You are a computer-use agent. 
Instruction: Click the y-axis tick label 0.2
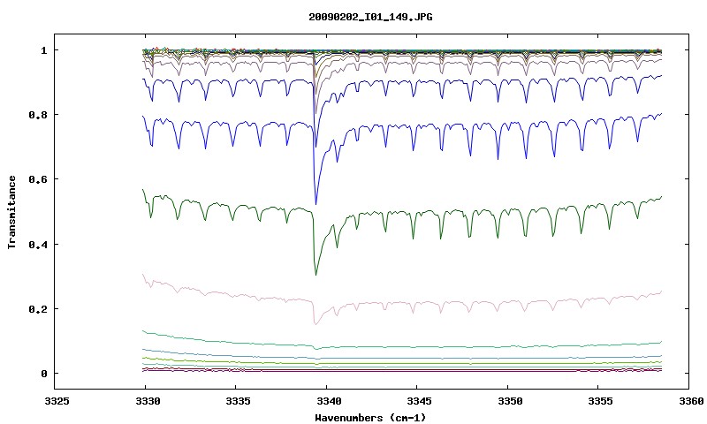pyautogui.click(x=37, y=308)
